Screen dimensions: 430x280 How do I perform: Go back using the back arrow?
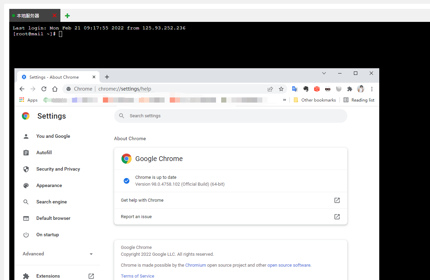pyautogui.click(x=22, y=89)
